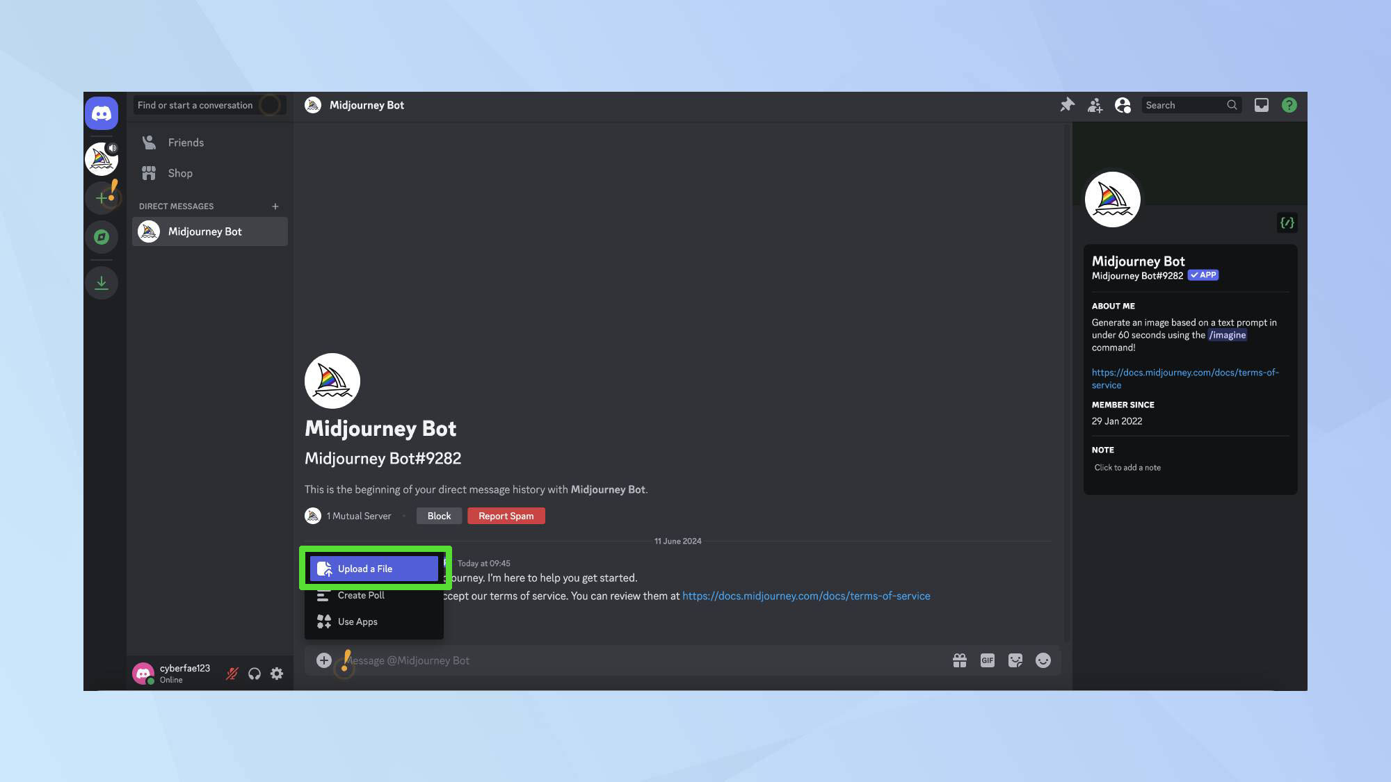The image size is (1391, 782).
Task: Select Upload a File from the menu
Action: (x=374, y=569)
